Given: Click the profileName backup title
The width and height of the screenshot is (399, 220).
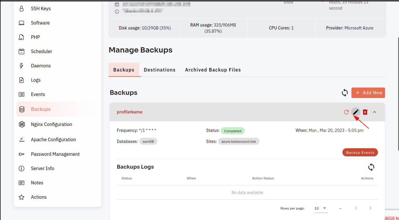Looking at the screenshot, I should 130,112.
